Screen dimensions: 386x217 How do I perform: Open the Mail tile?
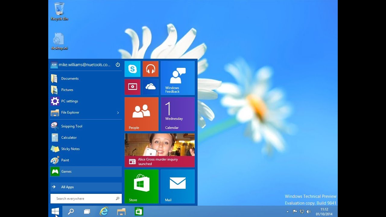[178, 187]
